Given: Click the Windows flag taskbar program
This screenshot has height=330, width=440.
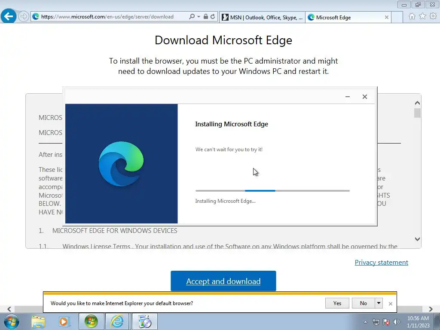Looking at the screenshot, I should click(91, 321).
